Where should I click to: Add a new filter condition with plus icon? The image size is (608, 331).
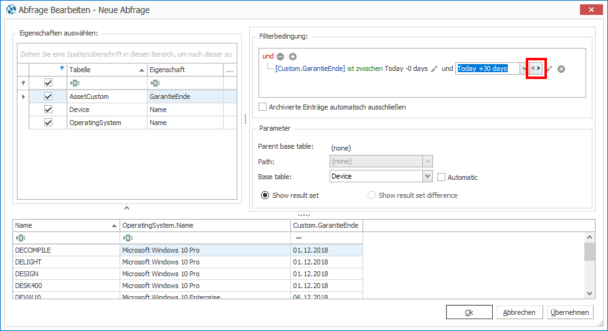(x=293, y=57)
